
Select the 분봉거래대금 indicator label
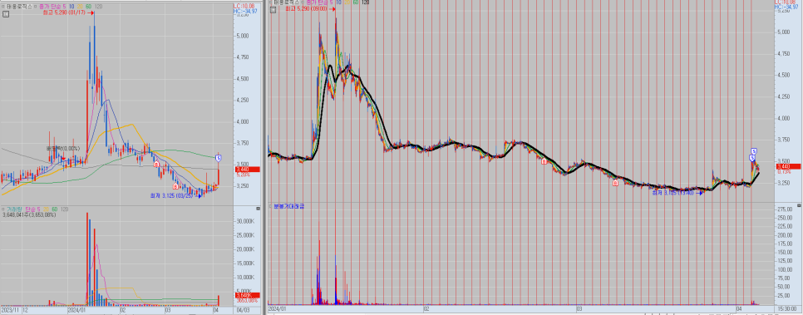point(288,206)
